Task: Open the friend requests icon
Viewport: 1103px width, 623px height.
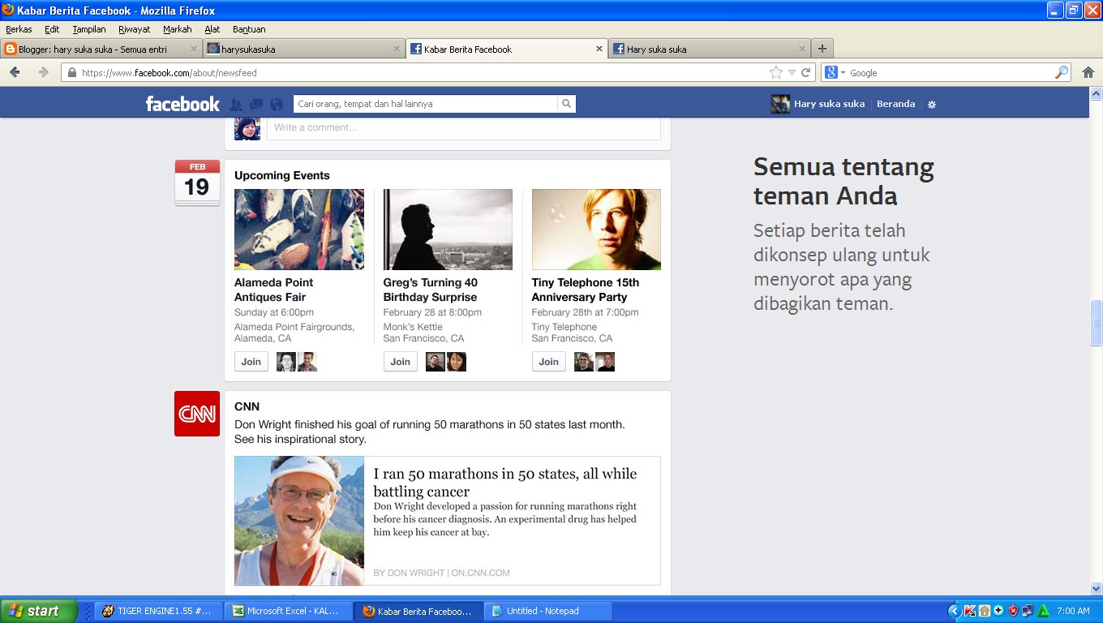Action: (x=236, y=105)
